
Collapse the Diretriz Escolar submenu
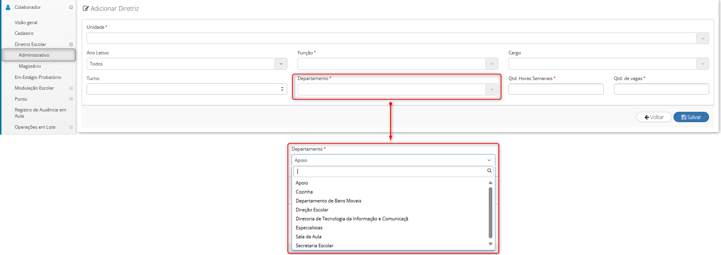click(x=71, y=44)
